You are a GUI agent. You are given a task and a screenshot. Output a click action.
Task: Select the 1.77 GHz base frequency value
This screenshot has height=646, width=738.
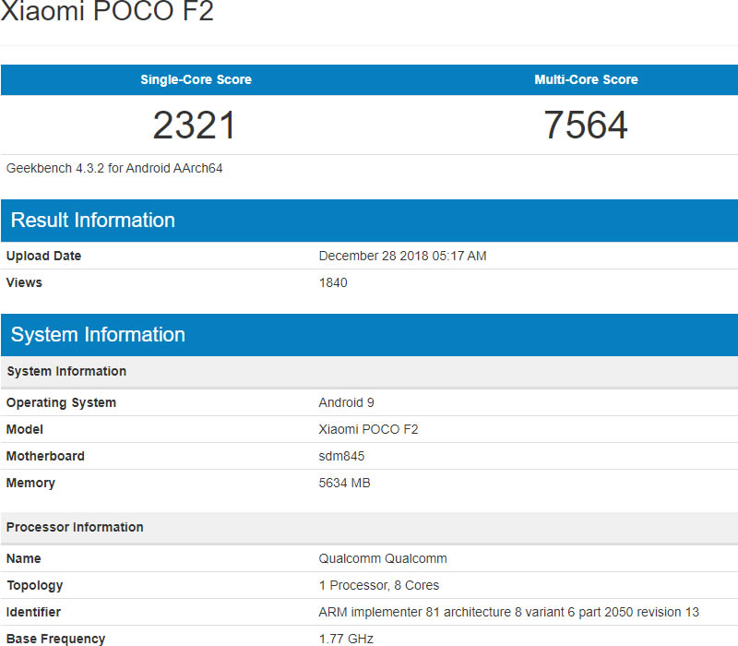346,639
